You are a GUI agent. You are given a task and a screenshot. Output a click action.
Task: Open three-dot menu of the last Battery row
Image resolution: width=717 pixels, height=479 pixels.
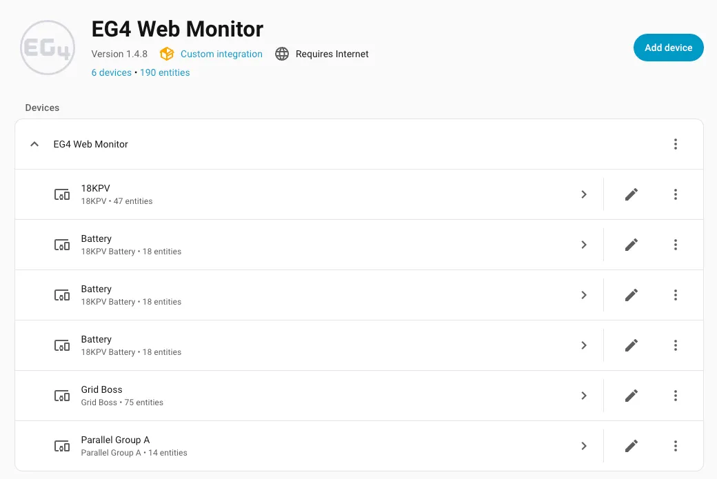(676, 345)
